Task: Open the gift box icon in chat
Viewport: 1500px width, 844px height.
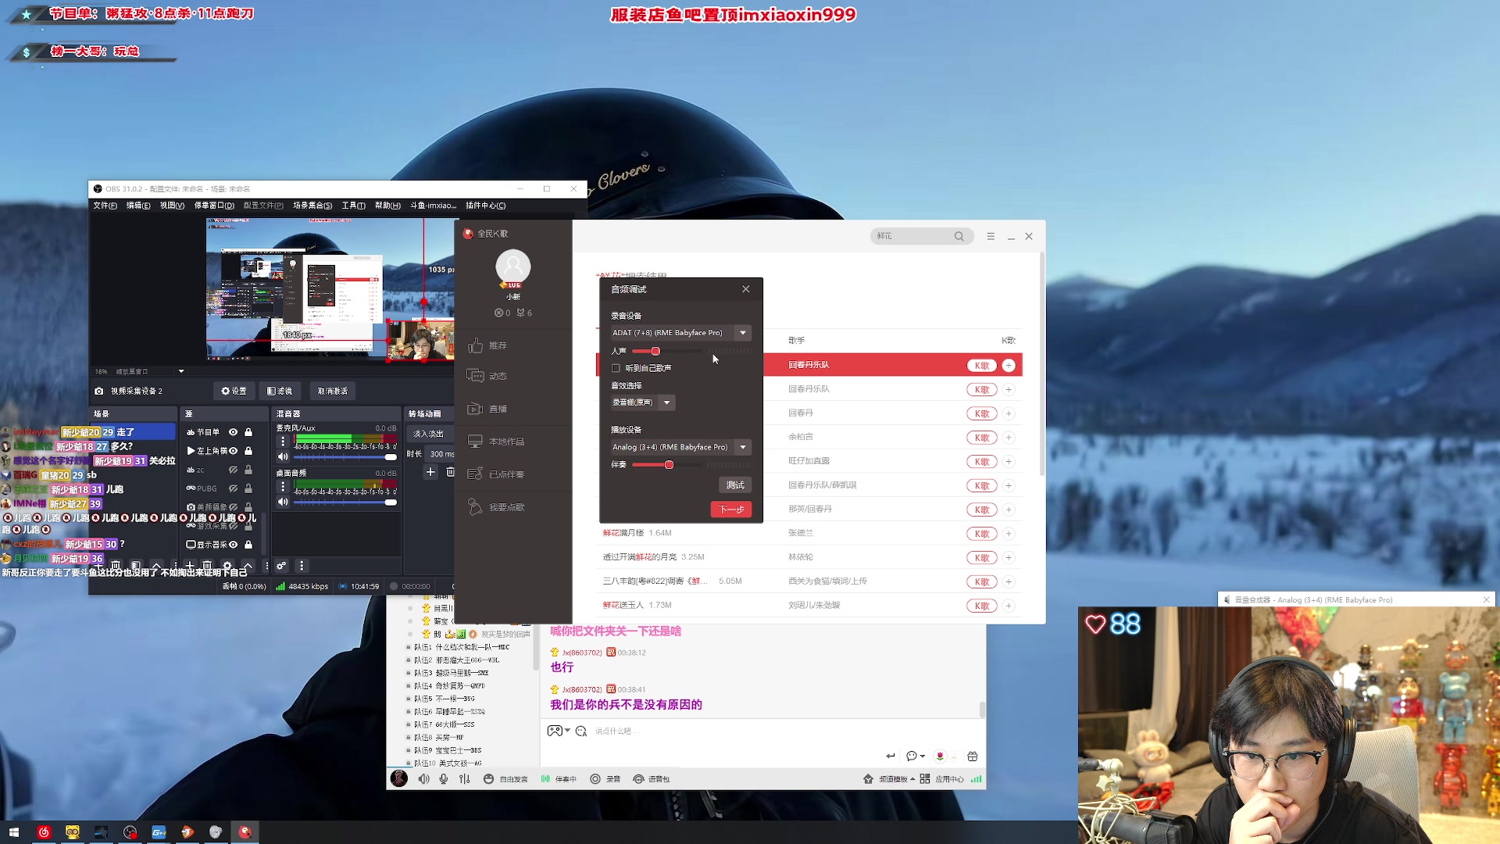Action: [973, 756]
